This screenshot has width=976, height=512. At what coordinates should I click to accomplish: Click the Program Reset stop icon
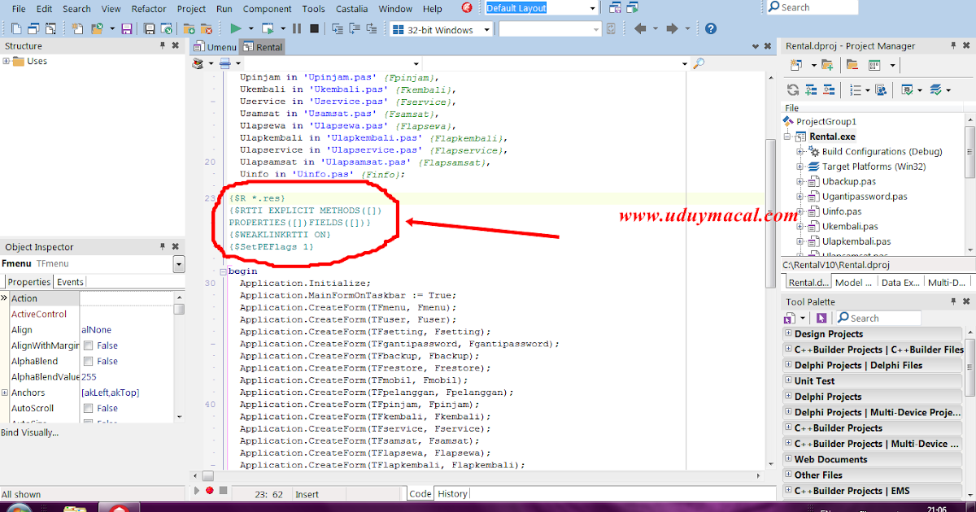tap(314, 28)
